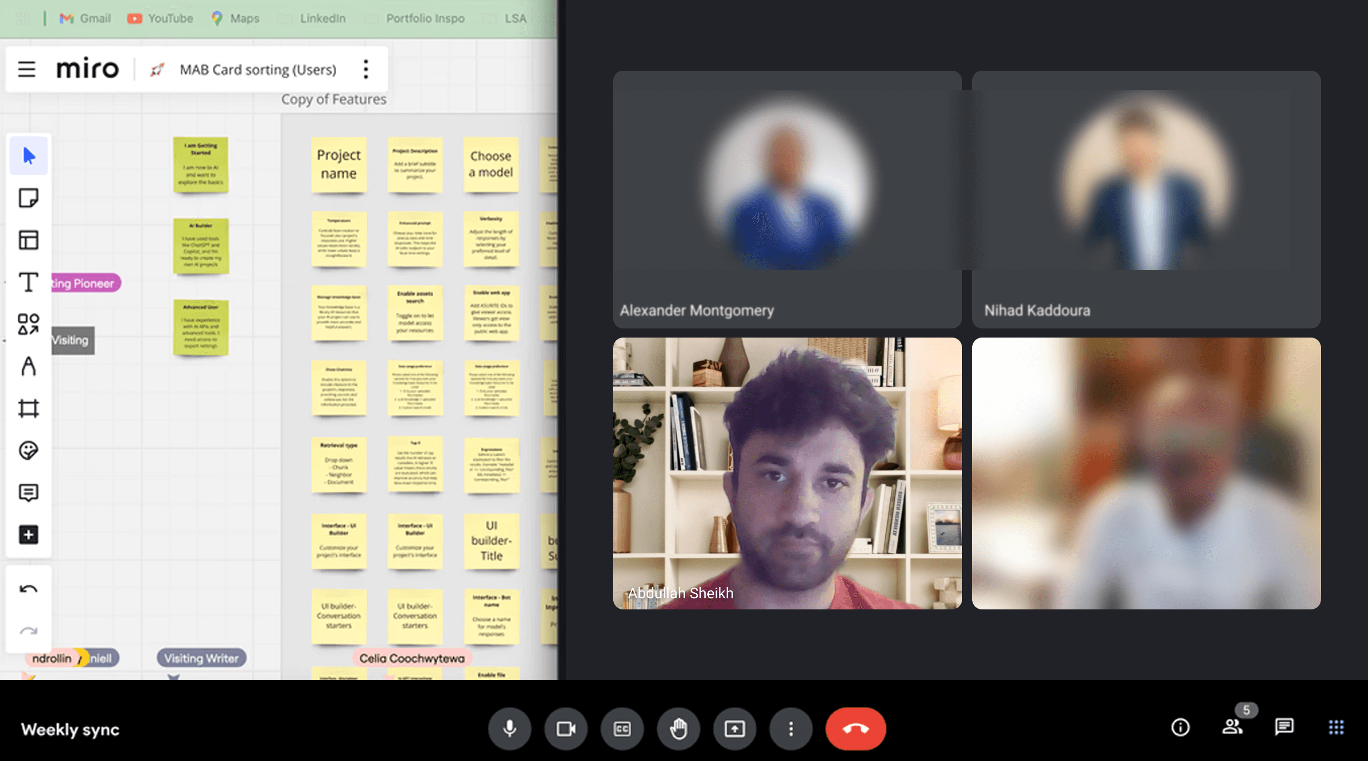The height and width of the screenshot is (761, 1368).
Task: Toggle closed captions on
Action: pos(622,728)
